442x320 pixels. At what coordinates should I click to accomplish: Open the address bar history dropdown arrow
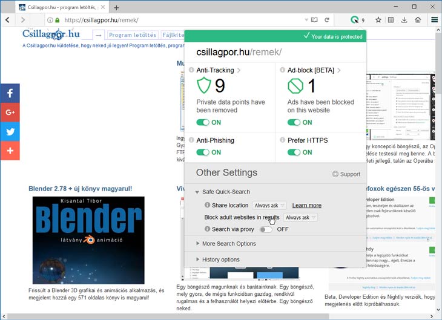(x=306, y=20)
